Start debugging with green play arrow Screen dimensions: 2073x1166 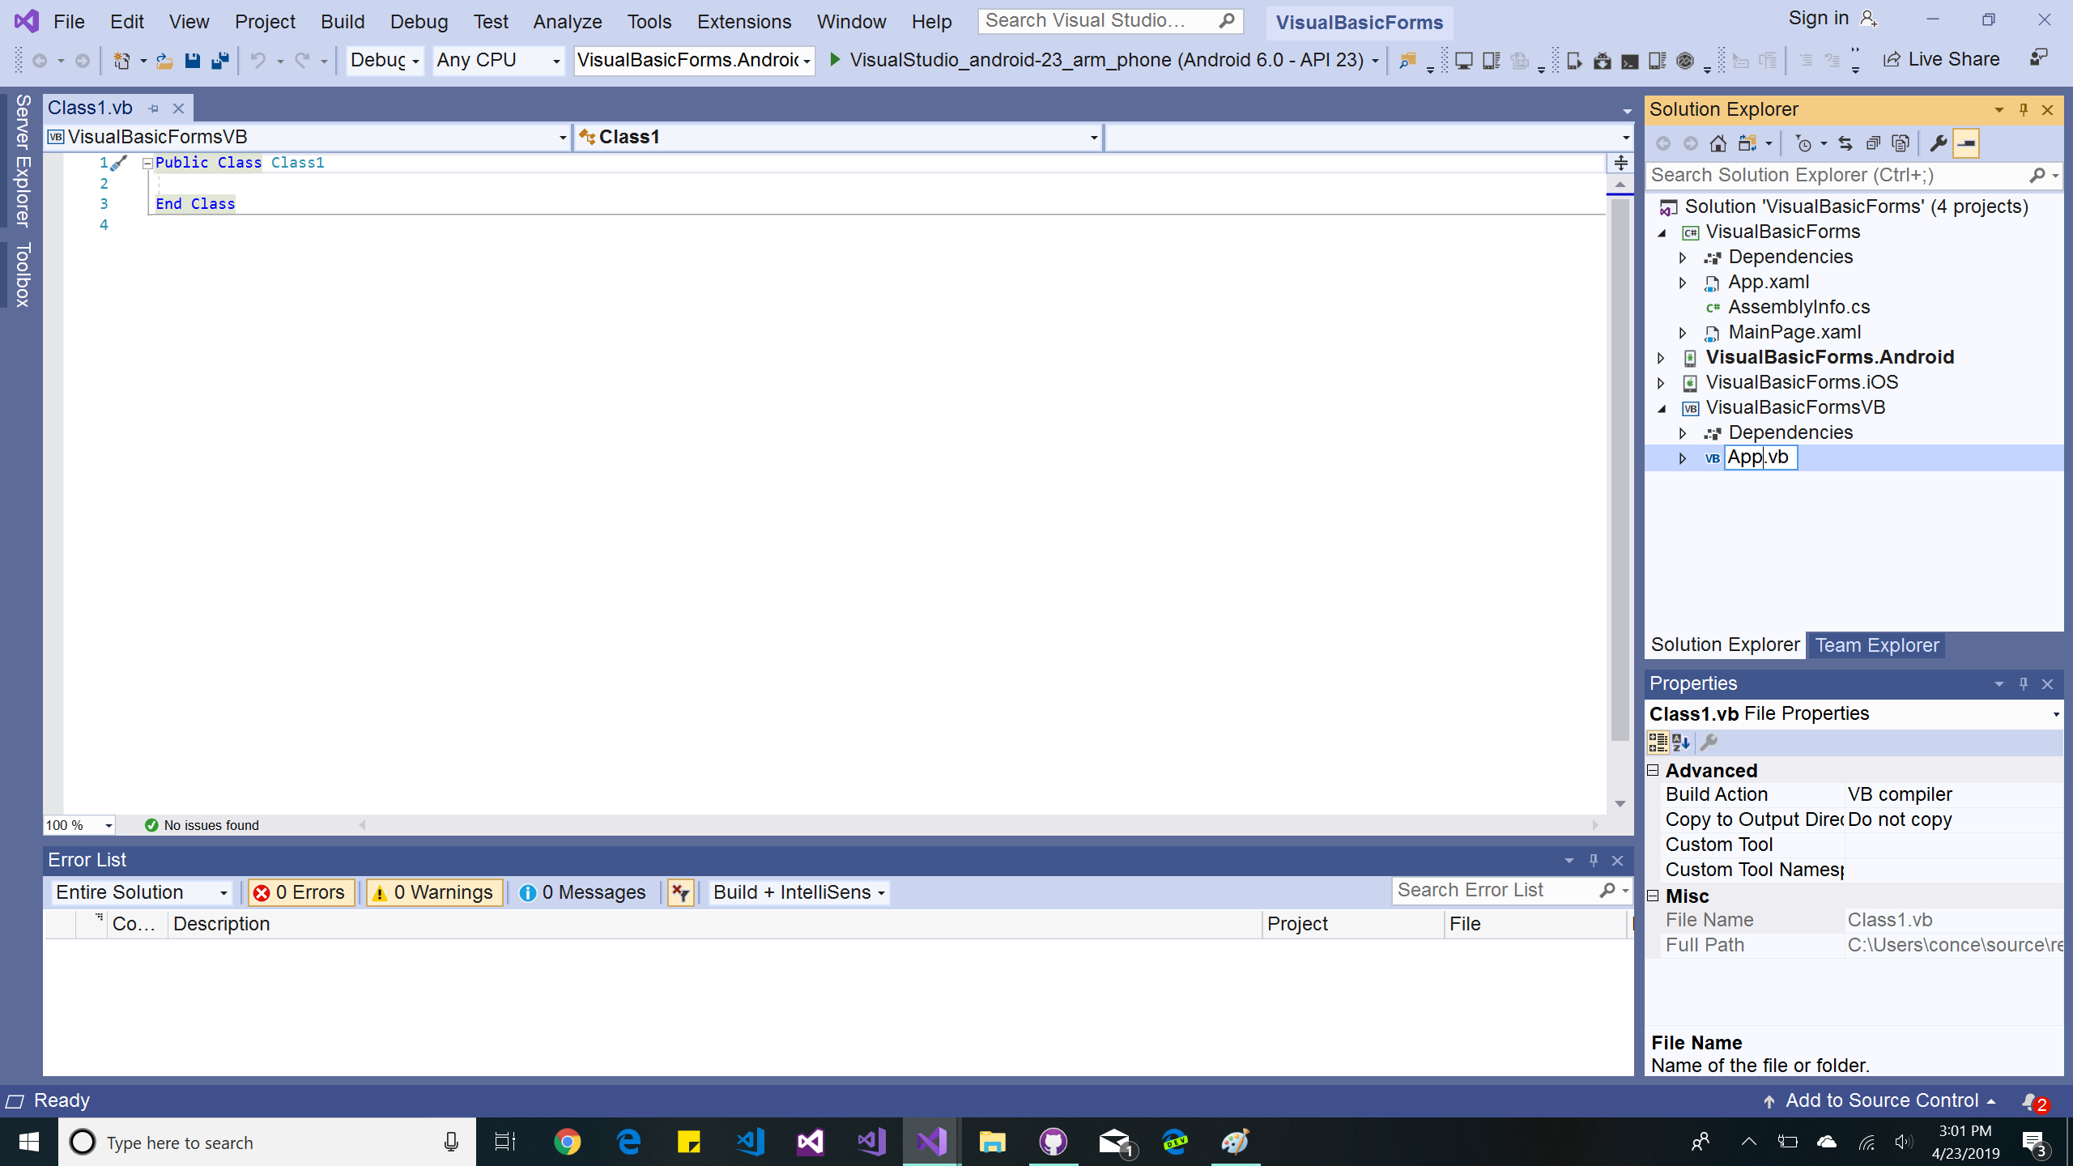coord(835,59)
